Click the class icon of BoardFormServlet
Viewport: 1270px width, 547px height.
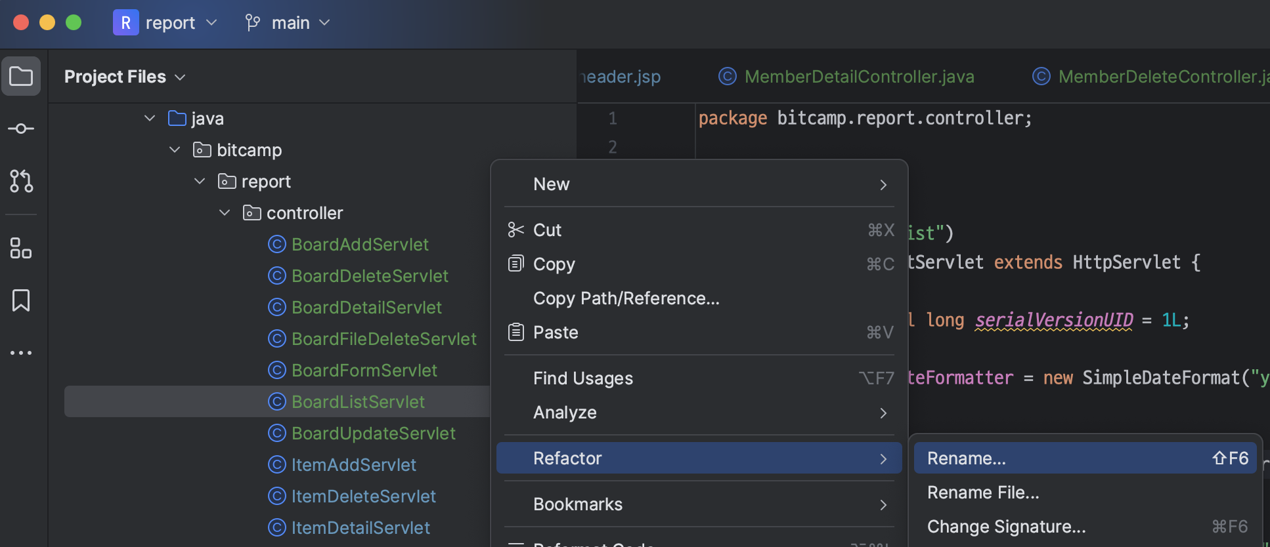click(x=277, y=370)
